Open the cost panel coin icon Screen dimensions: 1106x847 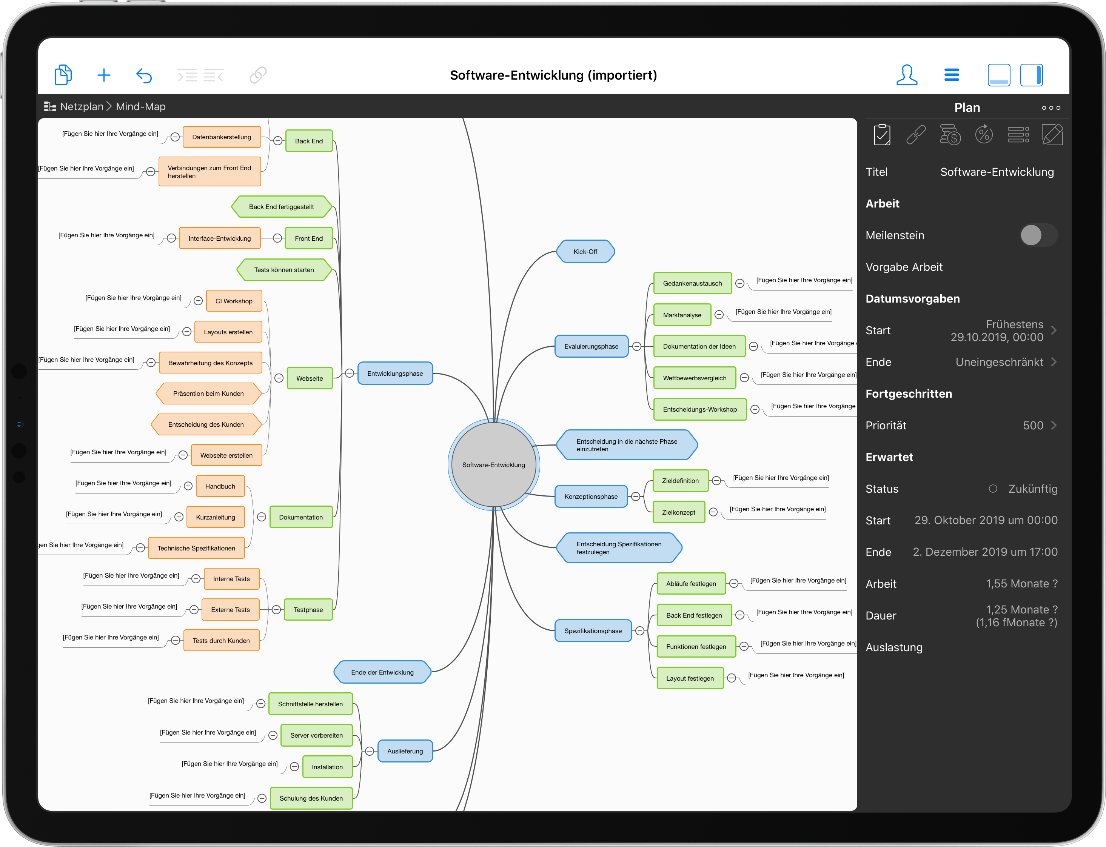point(950,134)
